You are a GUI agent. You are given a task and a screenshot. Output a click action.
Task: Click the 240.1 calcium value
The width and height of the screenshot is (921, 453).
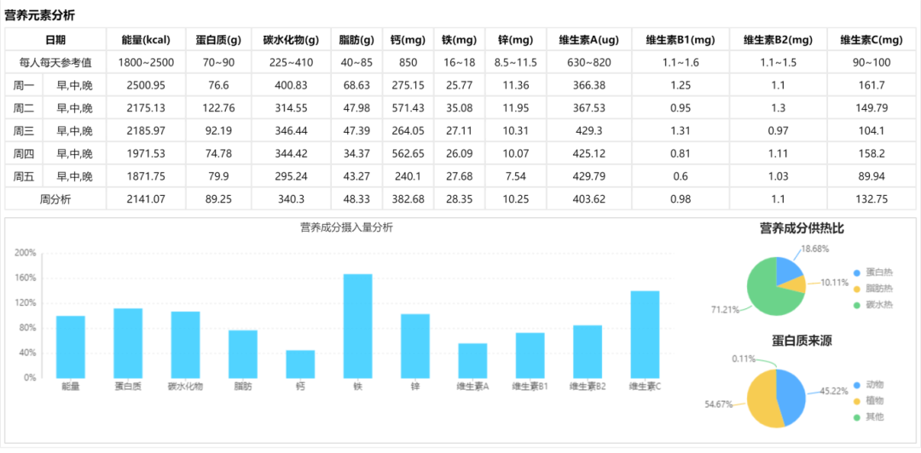[408, 176]
